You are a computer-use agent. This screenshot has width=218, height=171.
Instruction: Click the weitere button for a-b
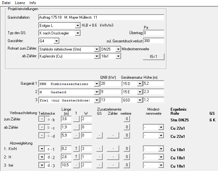click(127, 119)
